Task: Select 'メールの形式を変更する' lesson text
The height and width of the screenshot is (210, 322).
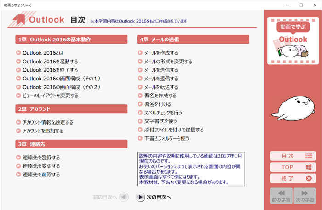Action: [168, 62]
